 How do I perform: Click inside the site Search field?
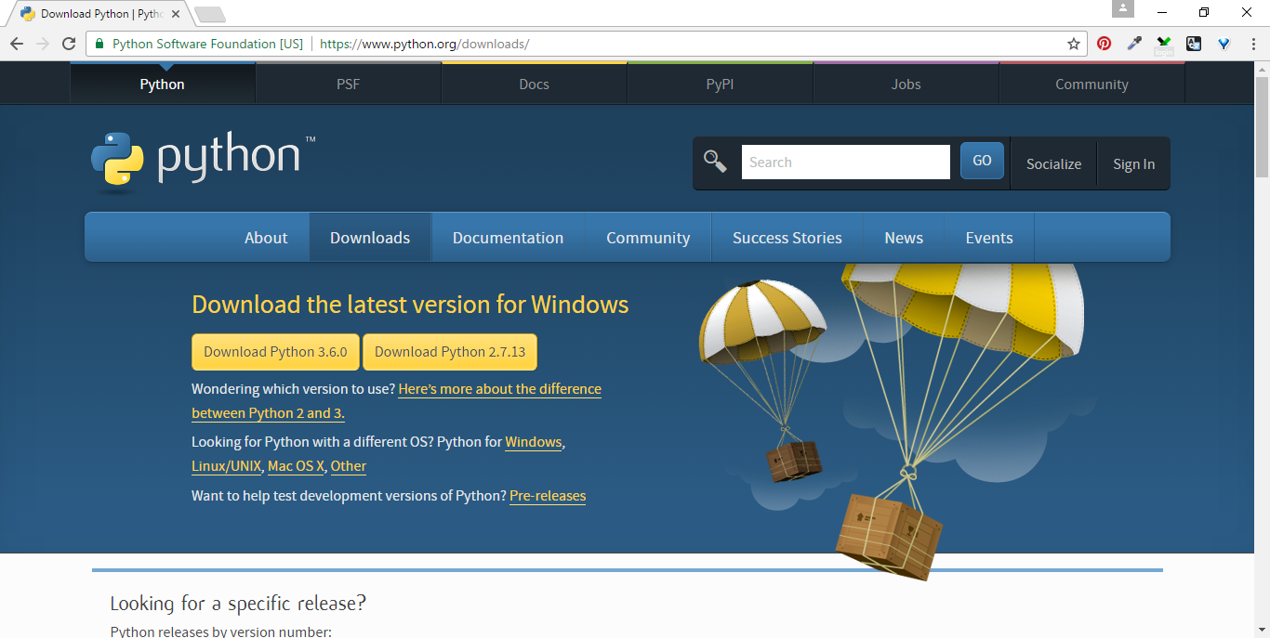tap(845, 162)
